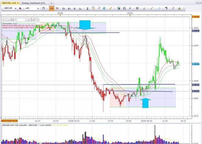Expand the shape tool dropdown arrow
Screen dimensions: 202x144
(x=163, y=8)
